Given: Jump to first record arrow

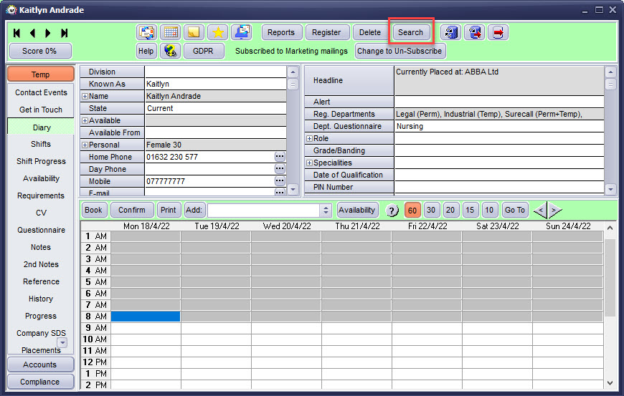Looking at the screenshot, I should click(16, 33).
